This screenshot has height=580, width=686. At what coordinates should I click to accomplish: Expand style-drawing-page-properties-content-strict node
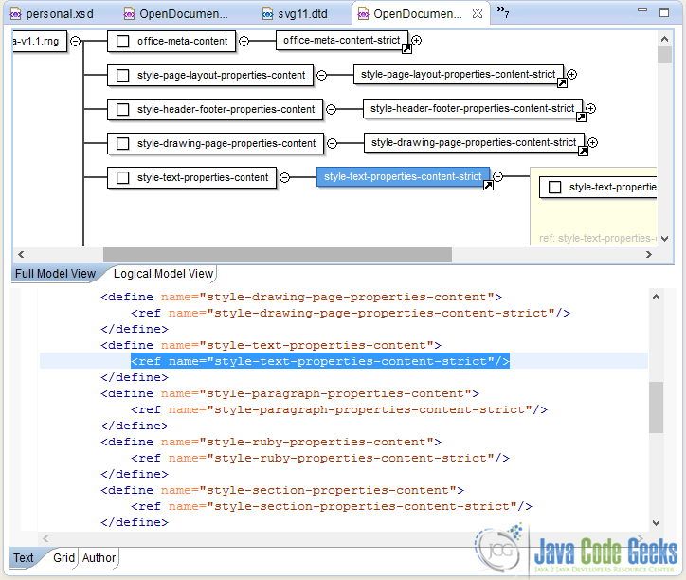point(593,143)
